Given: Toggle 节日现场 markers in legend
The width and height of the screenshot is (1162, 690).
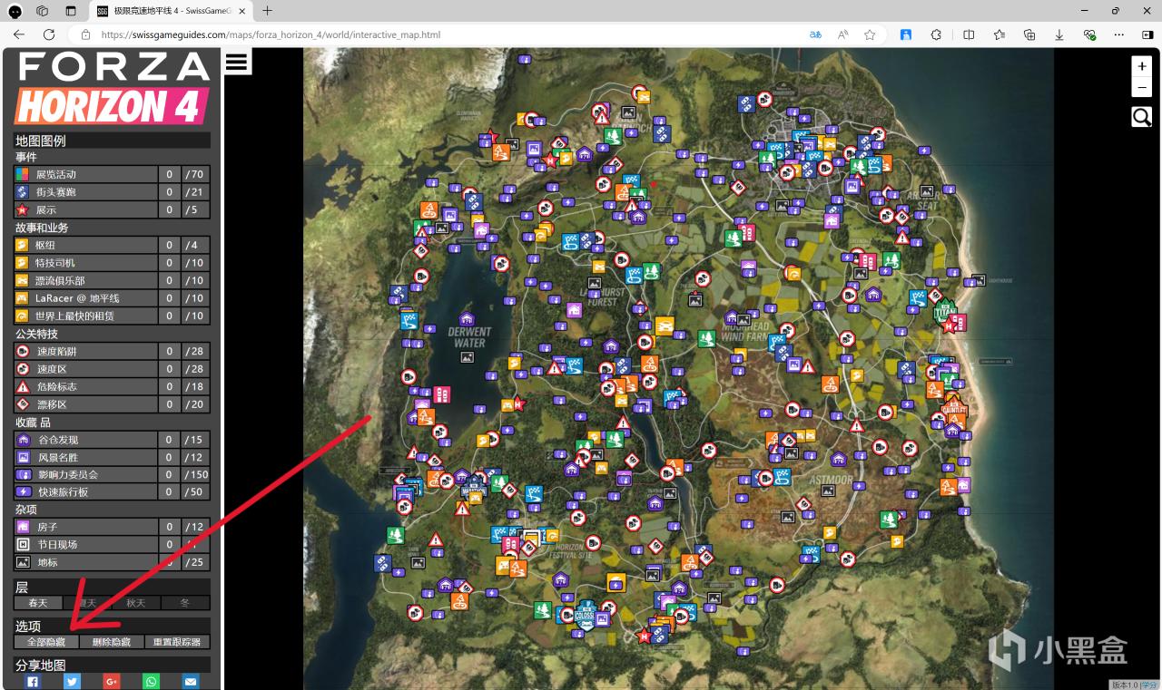Looking at the screenshot, I should 113,545.
